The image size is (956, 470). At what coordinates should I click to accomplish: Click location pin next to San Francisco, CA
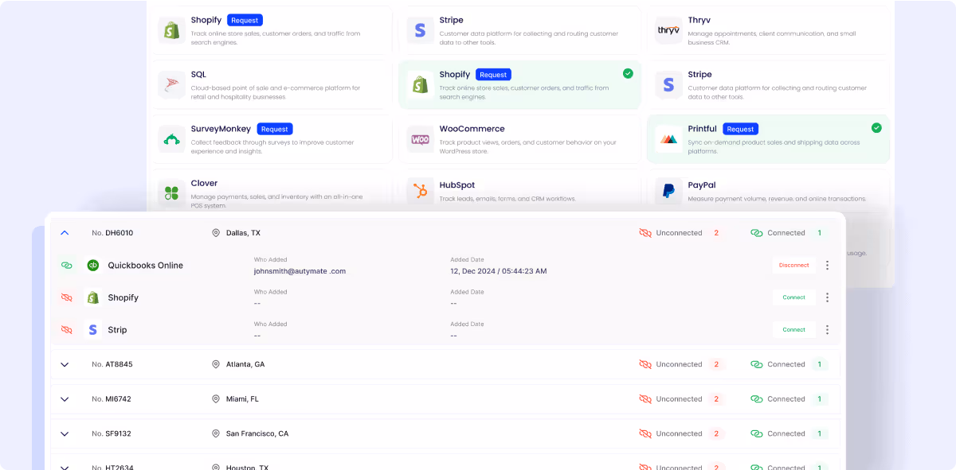[216, 433]
